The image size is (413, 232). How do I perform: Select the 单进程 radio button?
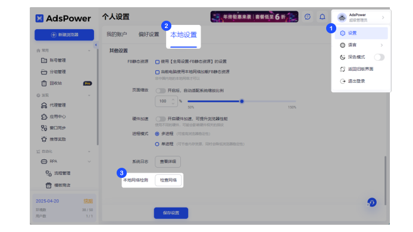click(x=157, y=144)
